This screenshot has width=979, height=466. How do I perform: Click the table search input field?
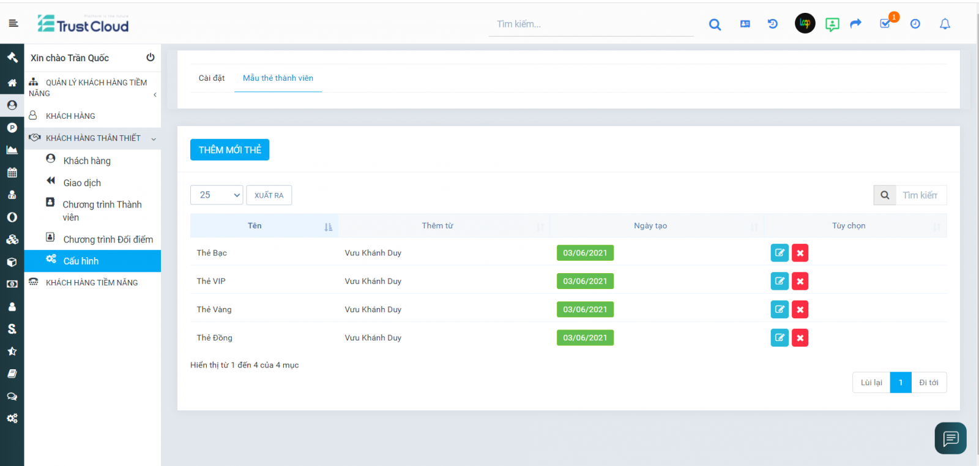click(920, 195)
